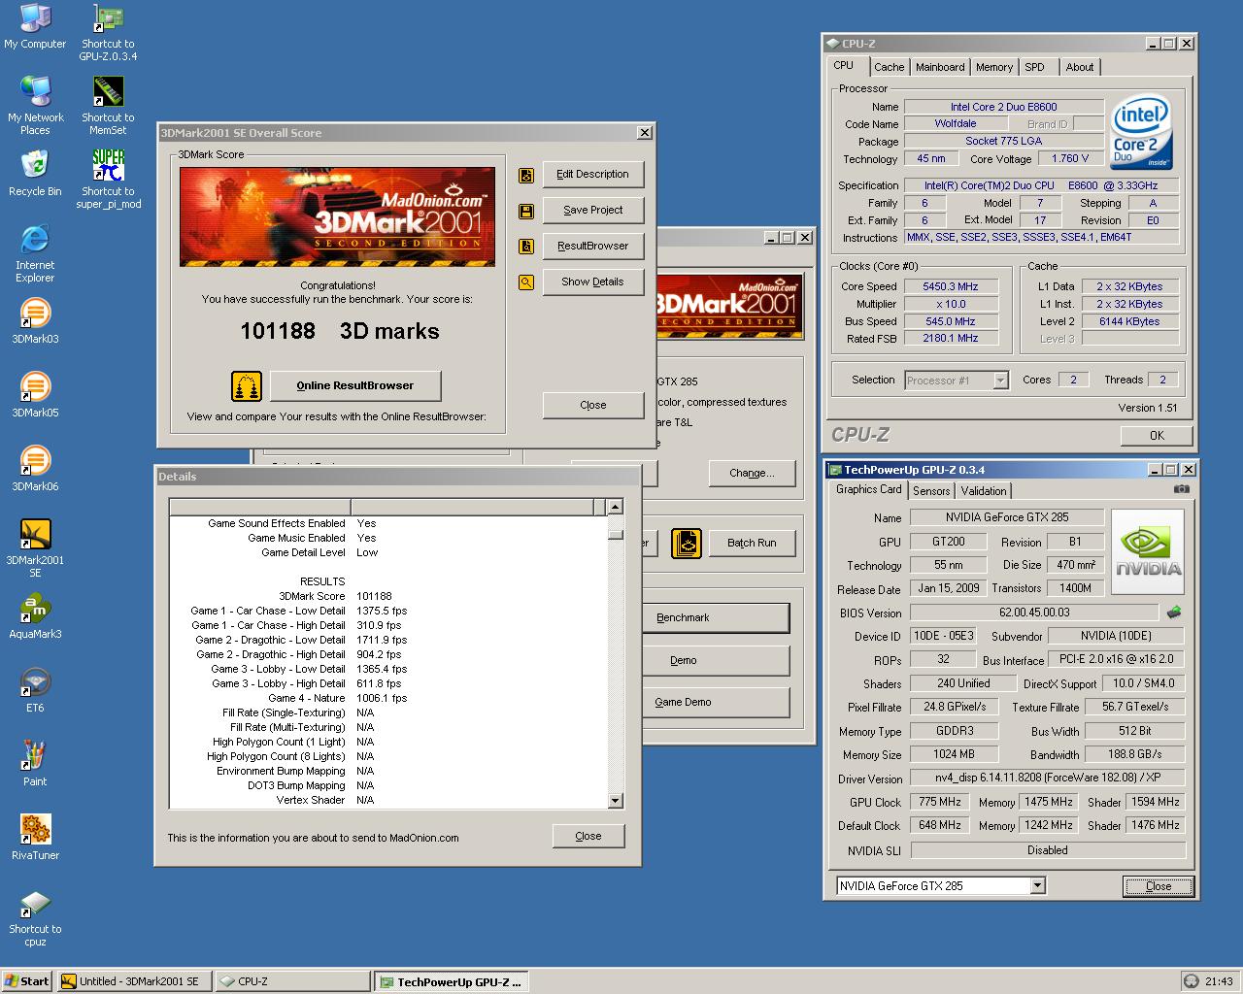1243x994 pixels.
Task: Click the Benchmark button in 3DMark2001
Action: (715, 618)
